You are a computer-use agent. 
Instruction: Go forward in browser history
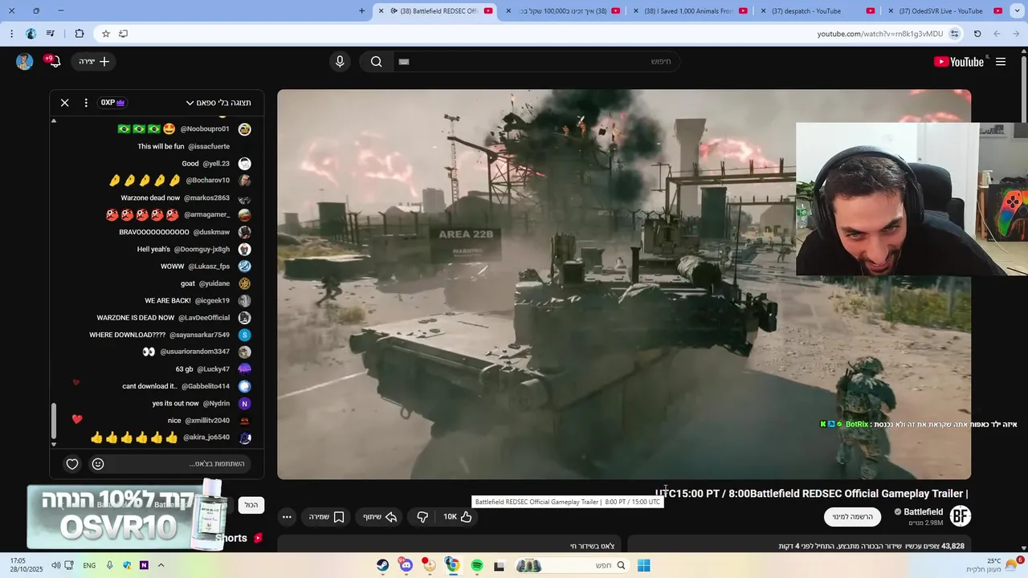point(997,34)
